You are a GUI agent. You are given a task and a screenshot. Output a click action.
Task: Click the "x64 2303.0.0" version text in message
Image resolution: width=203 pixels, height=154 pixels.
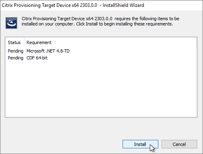99,19
